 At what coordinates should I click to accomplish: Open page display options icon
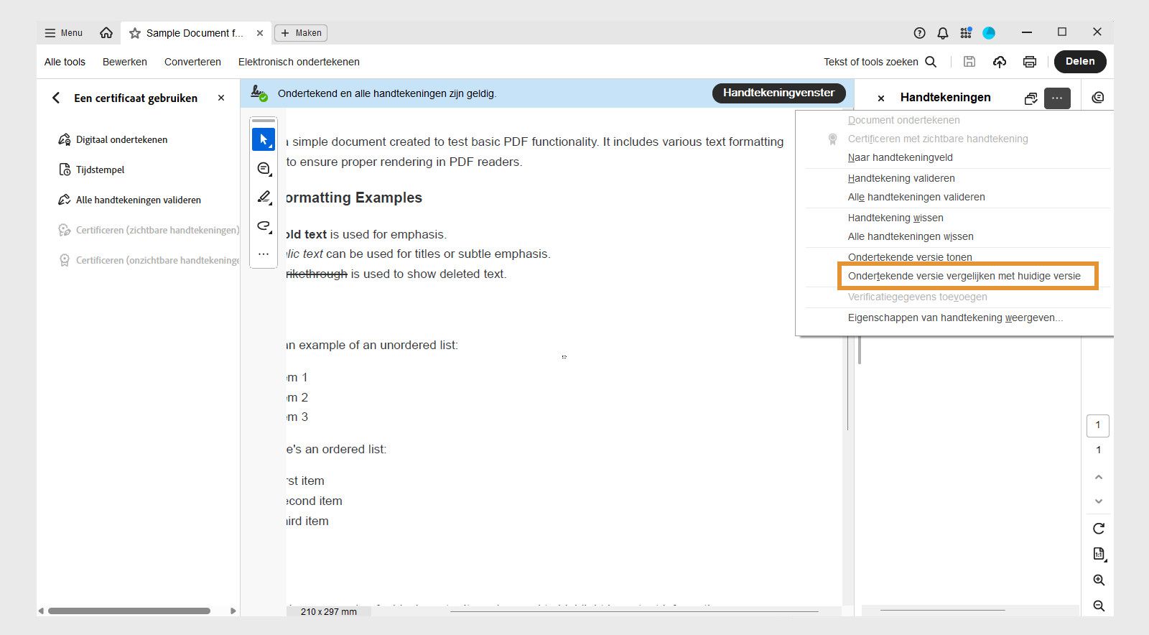[x=1099, y=554]
